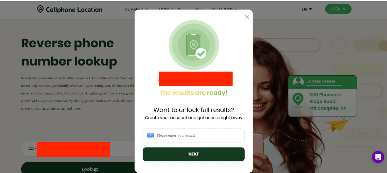Click the Cellphone Location pin logo icon

40,9
